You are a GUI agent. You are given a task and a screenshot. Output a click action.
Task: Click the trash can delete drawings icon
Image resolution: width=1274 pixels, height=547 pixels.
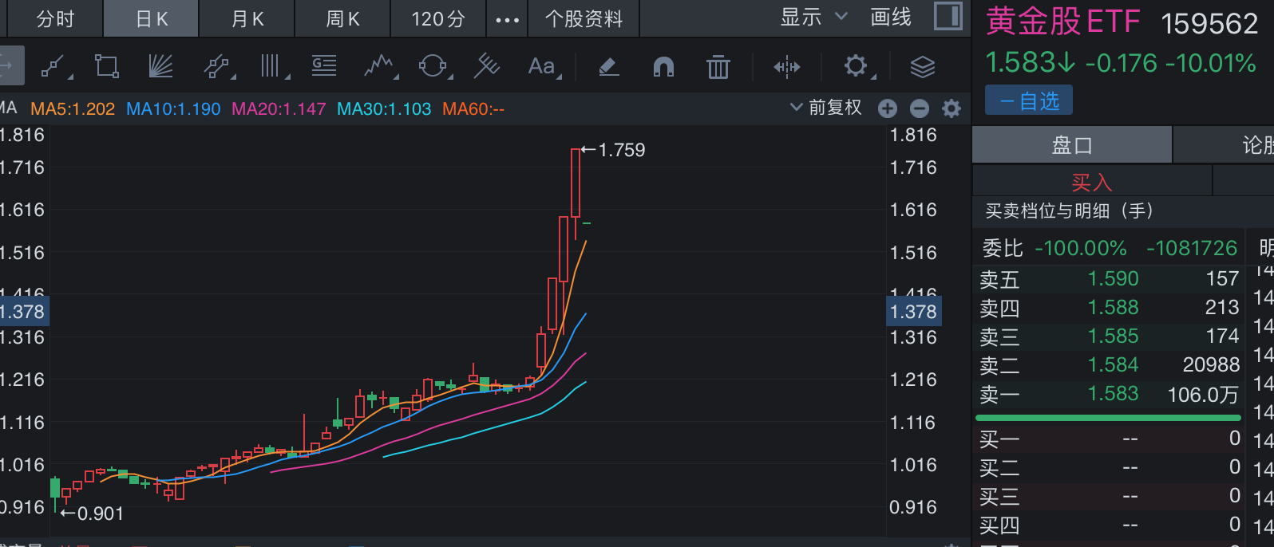pos(718,67)
